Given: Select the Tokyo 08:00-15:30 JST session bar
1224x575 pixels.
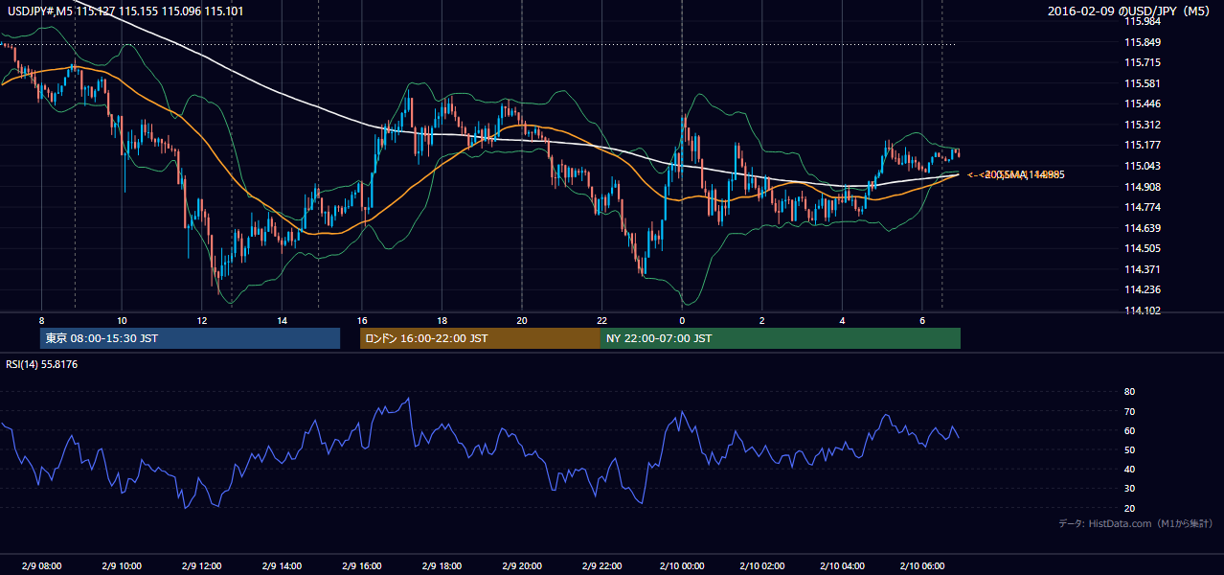Looking at the screenshot, I should click(x=191, y=338).
